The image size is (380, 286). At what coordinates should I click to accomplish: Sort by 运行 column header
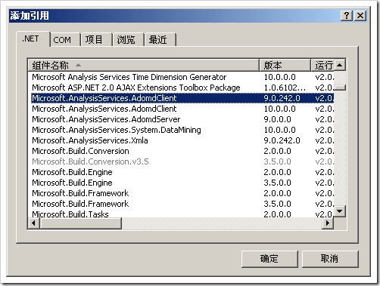(x=322, y=66)
